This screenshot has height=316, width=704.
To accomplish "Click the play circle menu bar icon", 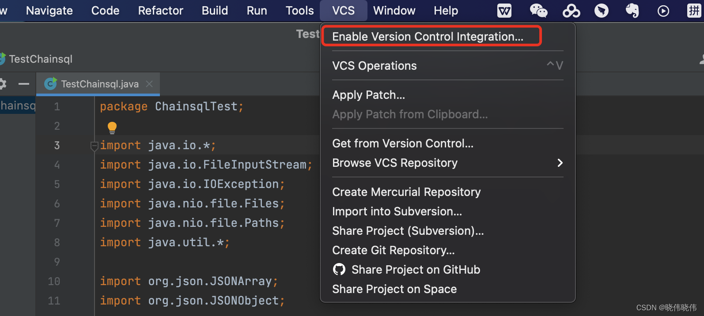I will [x=663, y=11].
